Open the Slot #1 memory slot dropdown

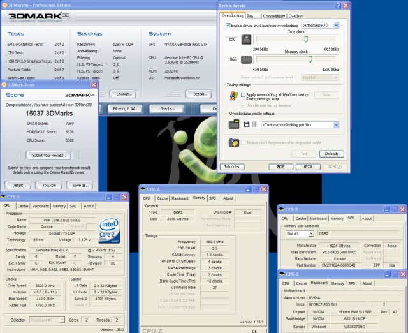pyautogui.click(x=311, y=234)
